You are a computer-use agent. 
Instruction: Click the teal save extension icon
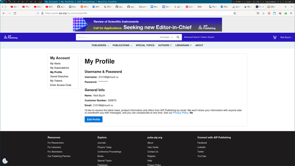[x=274, y=13]
